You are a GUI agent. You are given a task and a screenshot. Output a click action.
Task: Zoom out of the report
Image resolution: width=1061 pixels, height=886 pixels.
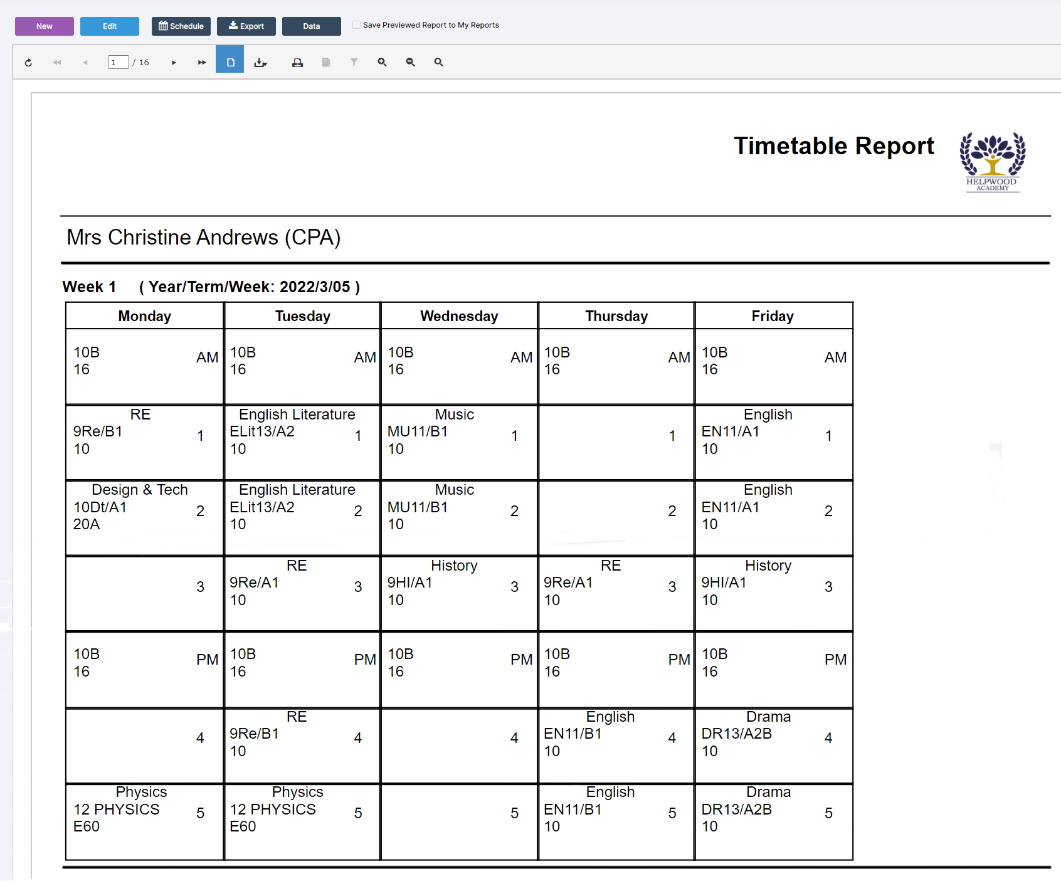coord(410,62)
